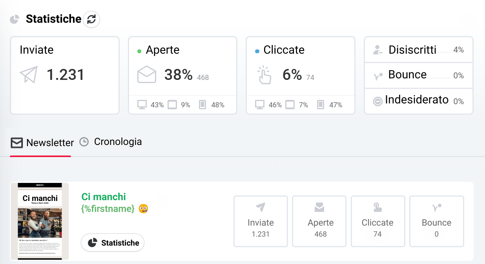
Task: Click the desktop icon in Aperte card
Action: 142,105
